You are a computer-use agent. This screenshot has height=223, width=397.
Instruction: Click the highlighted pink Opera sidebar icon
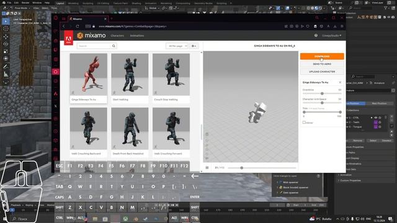click(56, 72)
